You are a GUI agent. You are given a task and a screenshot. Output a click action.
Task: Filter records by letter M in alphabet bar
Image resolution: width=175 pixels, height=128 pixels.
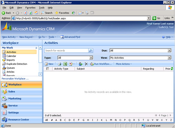point(111,120)
